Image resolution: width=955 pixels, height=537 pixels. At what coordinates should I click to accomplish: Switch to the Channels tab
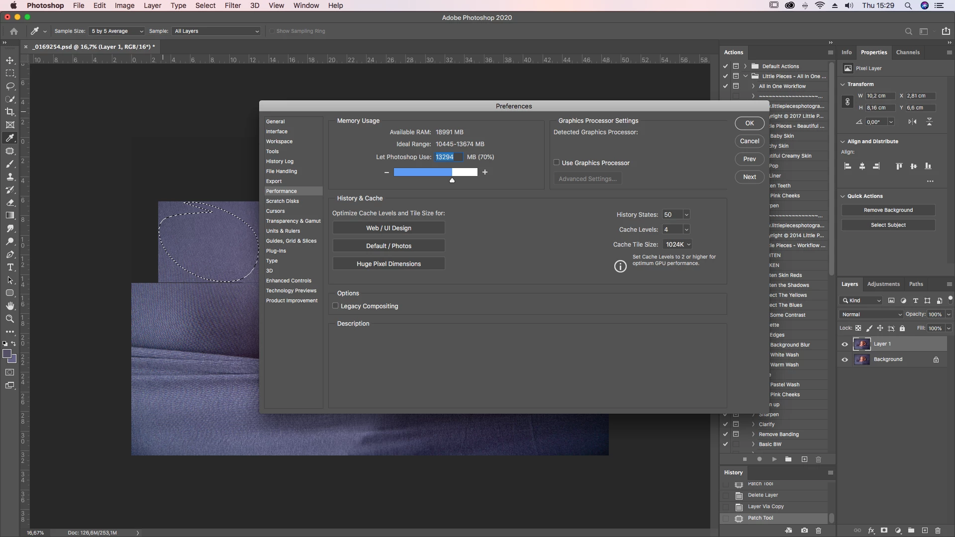pyautogui.click(x=907, y=52)
